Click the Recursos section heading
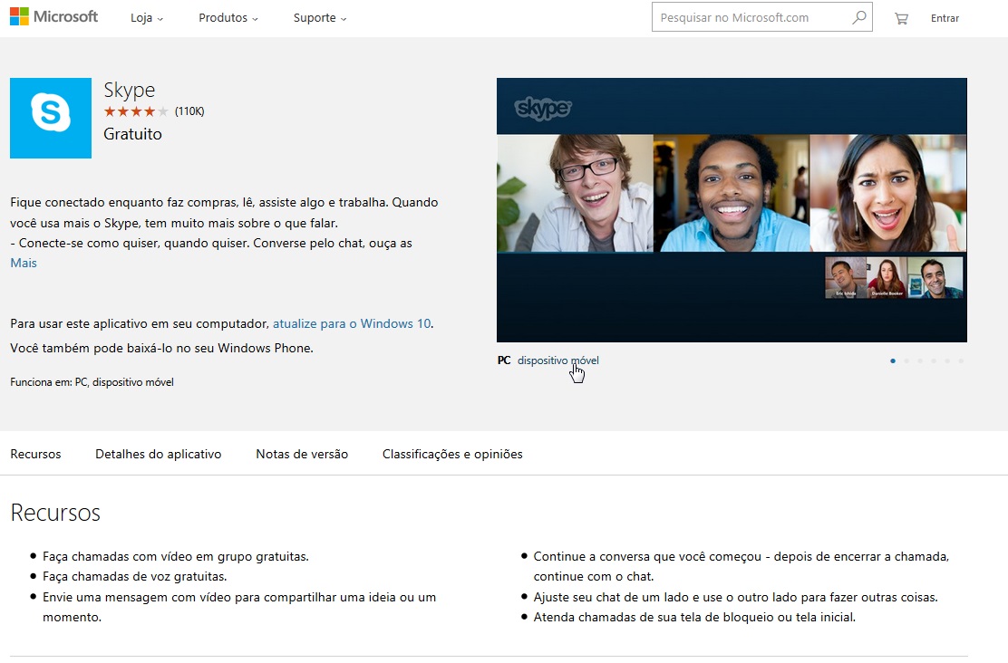 (x=55, y=513)
